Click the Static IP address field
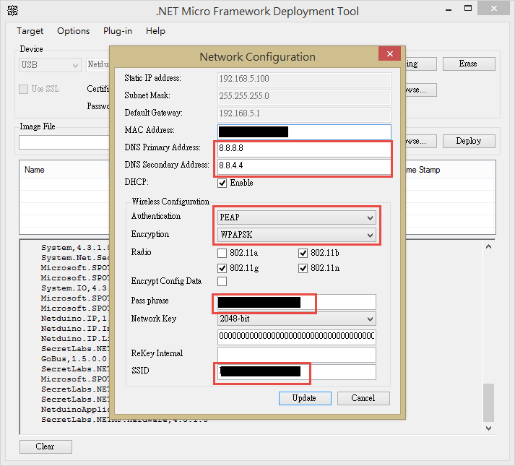Viewport: 515px width, 466px height. (x=304, y=79)
